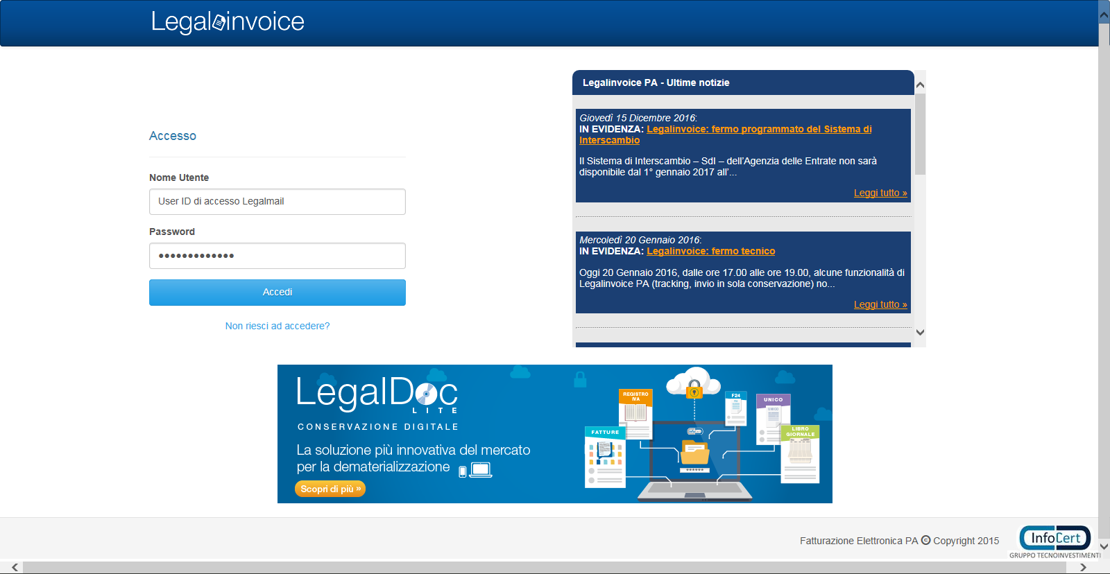Click 'Leggi tutto' for 20 Gennaio 2016 news
The height and width of the screenshot is (574, 1110).
[x=880, y=304]
